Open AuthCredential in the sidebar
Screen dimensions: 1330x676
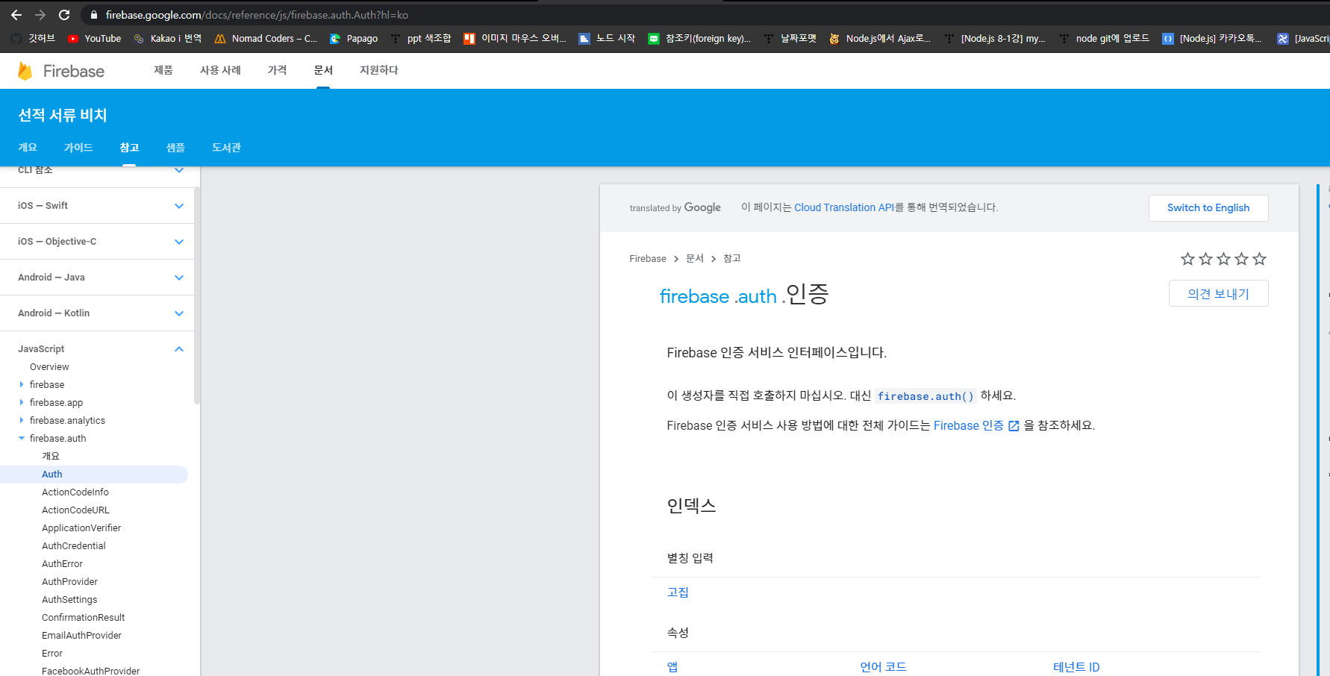click(x=74, y=546)
